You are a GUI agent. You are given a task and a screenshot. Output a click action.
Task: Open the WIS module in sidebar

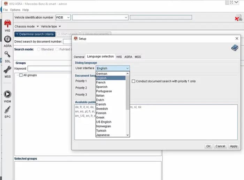click(x=7, y=24)
